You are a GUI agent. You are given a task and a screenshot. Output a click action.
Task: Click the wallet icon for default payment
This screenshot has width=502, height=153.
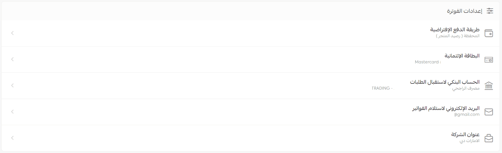point(489,33)
